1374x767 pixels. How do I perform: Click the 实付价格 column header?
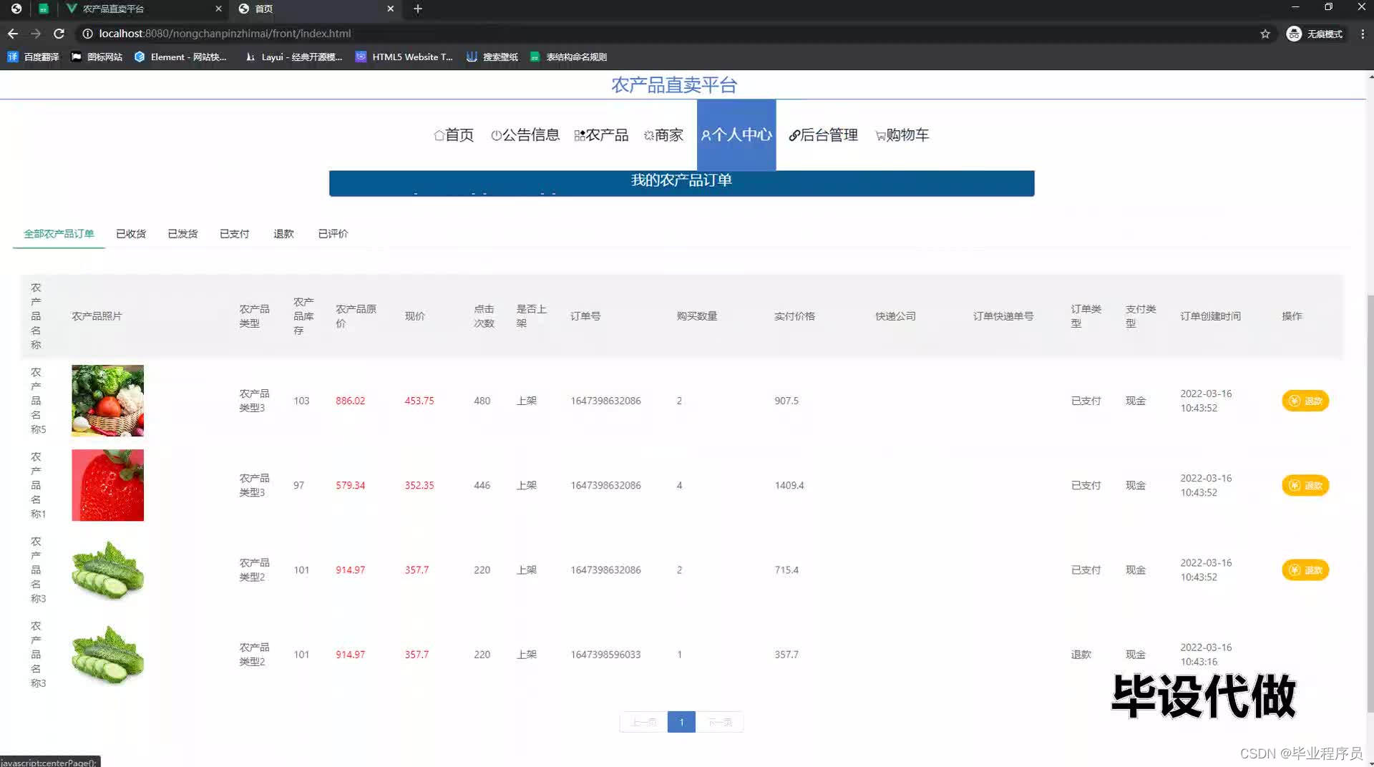pyautogui.click(x=794, y=316)
